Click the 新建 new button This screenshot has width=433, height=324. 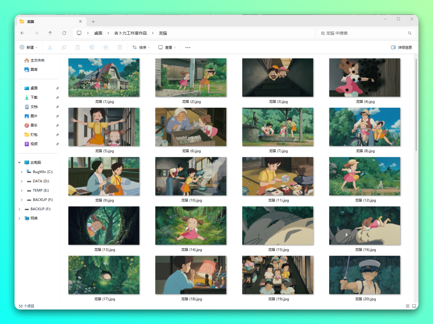coord(28,47)
